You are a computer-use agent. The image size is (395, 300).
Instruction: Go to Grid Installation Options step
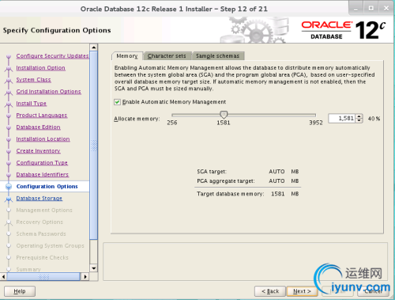(48, 92)
